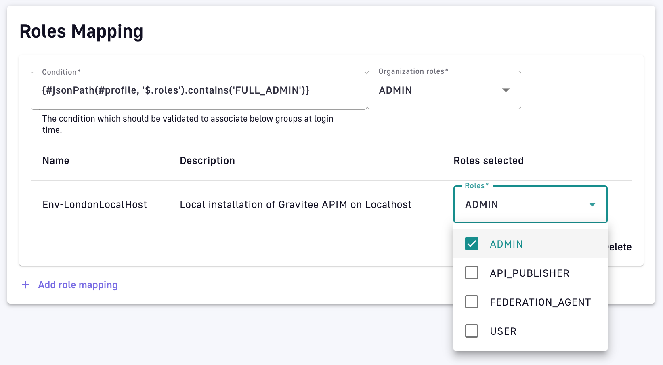Choose the FEDERATION_AGENT option text

tap(540, 302)
